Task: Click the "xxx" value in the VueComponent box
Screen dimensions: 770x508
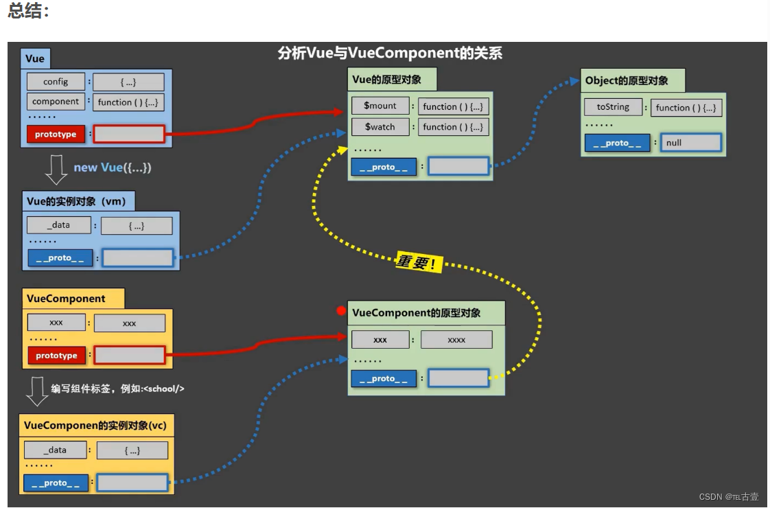Action: pyautogui.click(x=130, y=323)
